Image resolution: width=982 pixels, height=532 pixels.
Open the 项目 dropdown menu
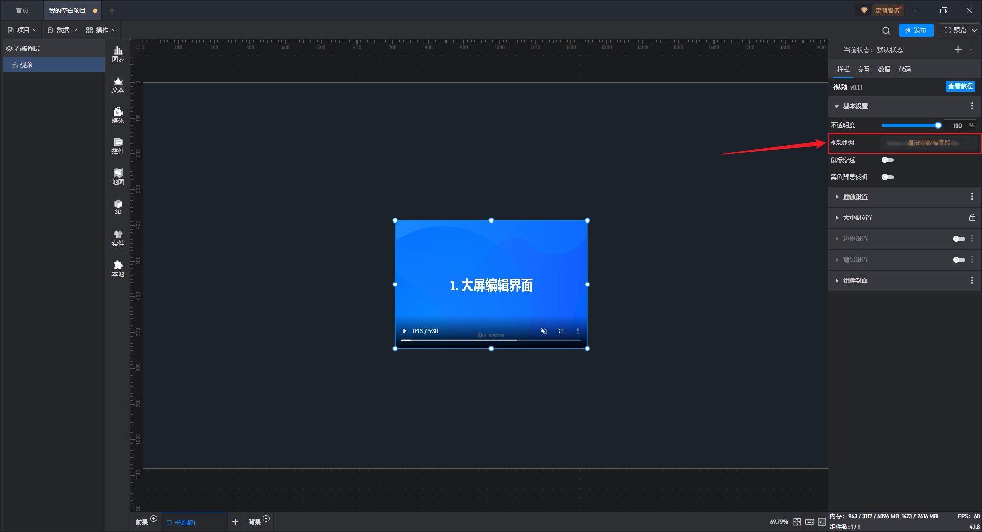click(x=23, y=30)
